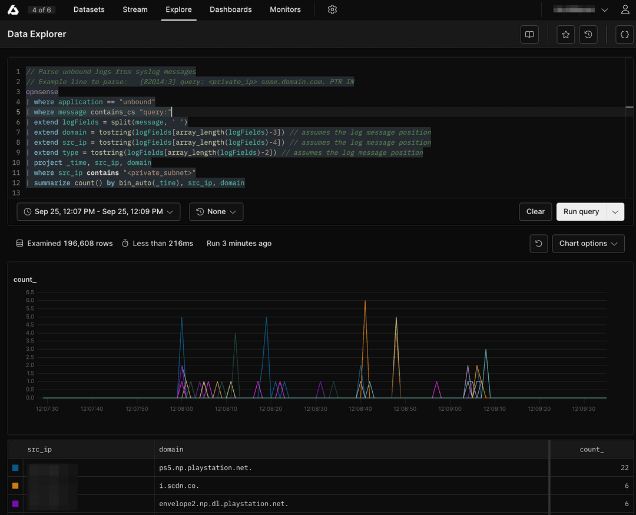
Task: Click the Clear button
Action: pyautogui.click(x=535, y=211)
